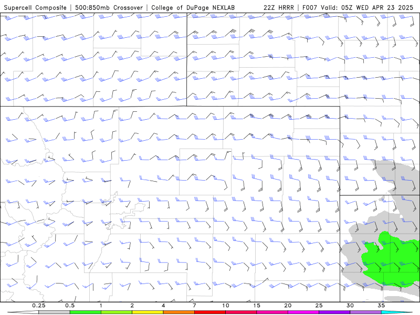The width and height of the screenshot is (420, 315).
Task: Click the '30' colorbar label
Action: (350, 306)
